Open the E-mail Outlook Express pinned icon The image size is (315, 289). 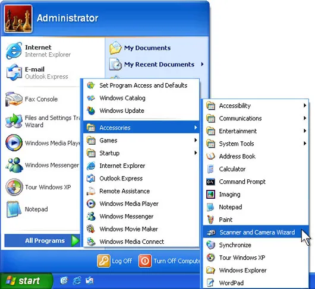coord(14,72)
